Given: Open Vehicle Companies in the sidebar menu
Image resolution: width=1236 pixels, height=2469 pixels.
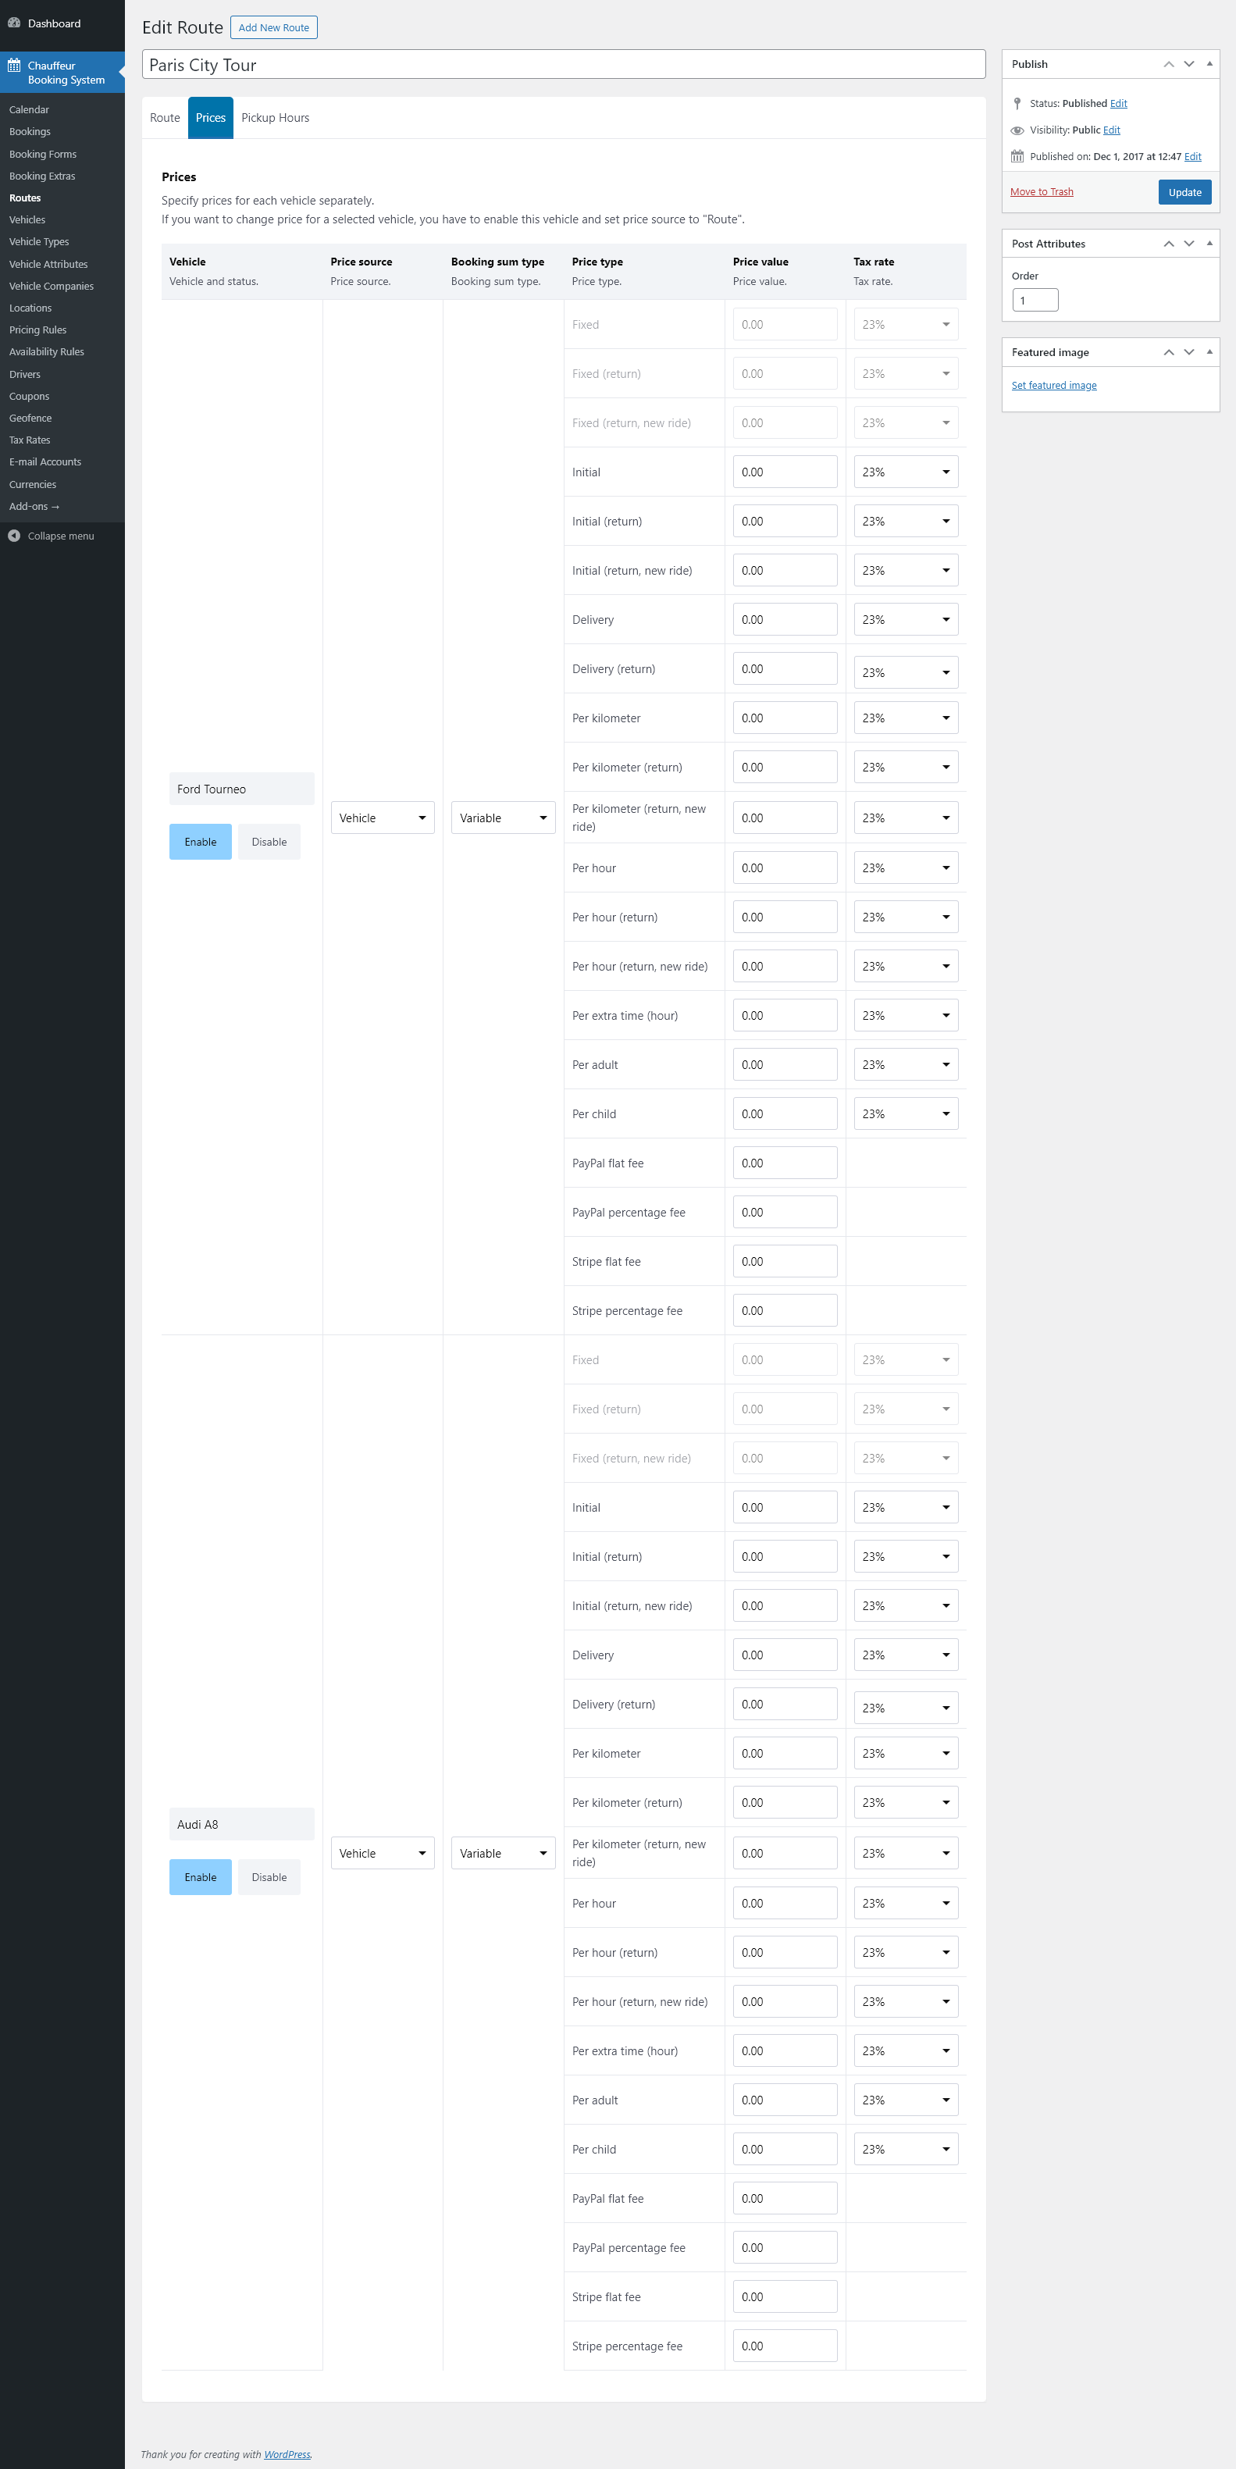Looking at the screenshot, I should click(52, 286).
